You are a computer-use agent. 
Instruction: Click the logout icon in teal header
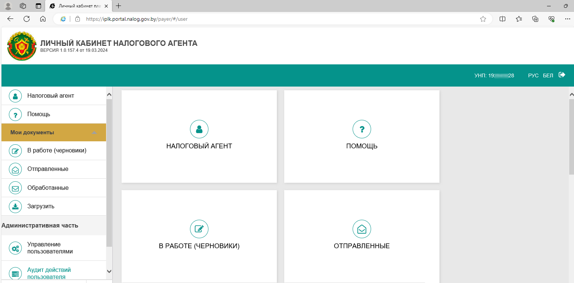[x=562, y=75]
